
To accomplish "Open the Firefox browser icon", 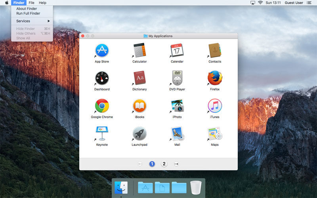I will 215,78.
